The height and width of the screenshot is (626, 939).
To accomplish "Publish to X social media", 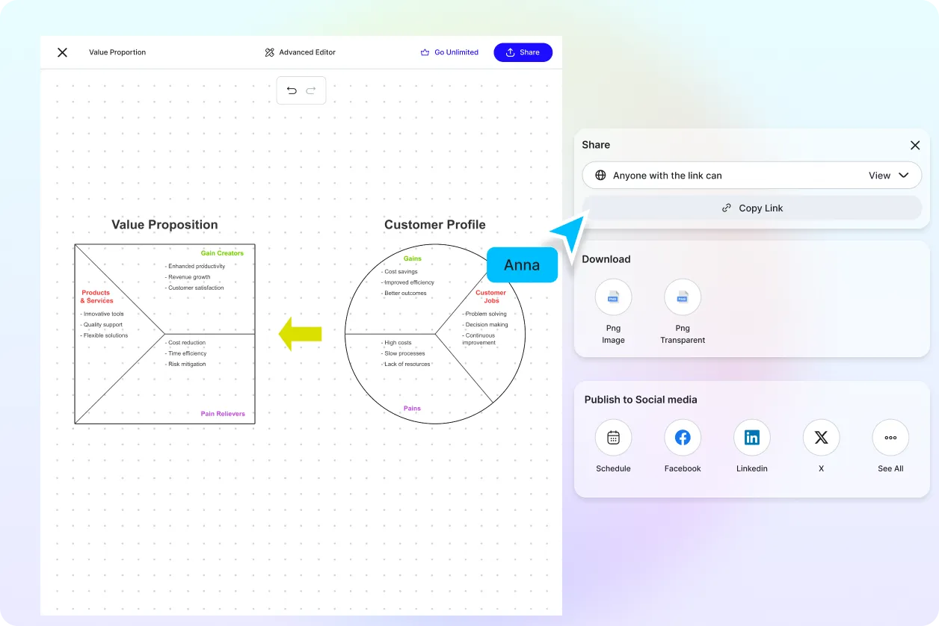I will pyautogui.click(x=821, y=438).
